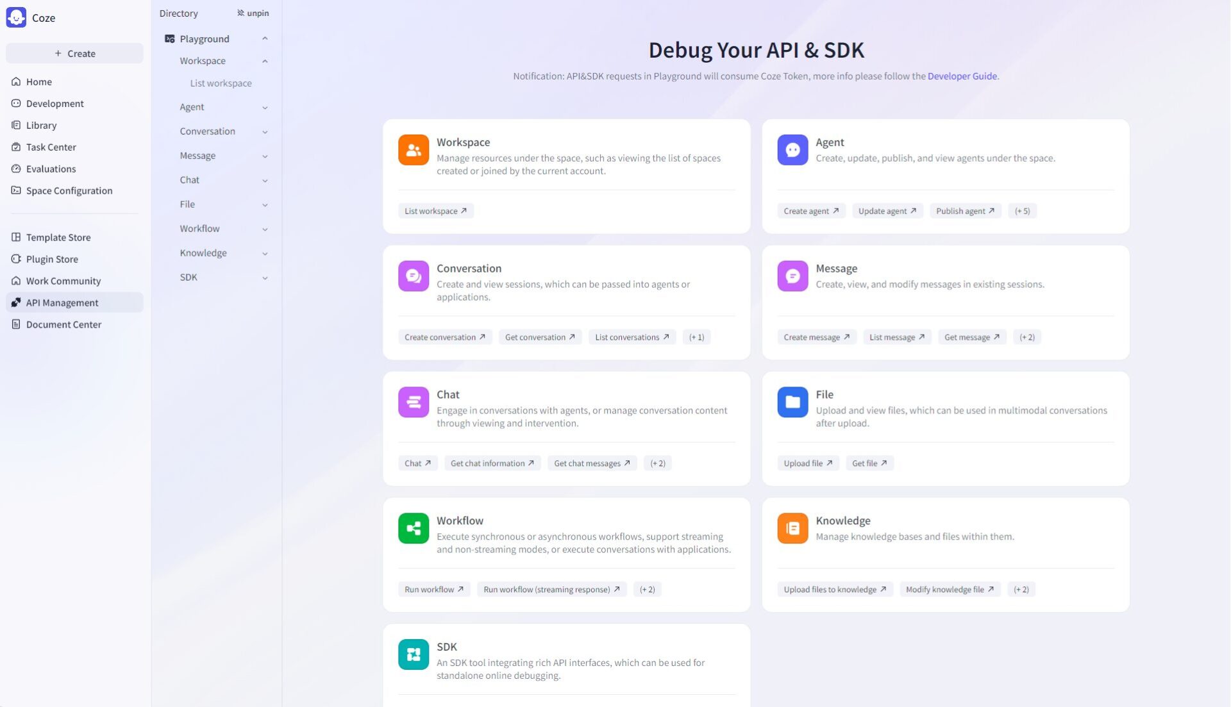The image size is (1231, 707).
Task: Expand the Knowledge directory chevron
Action: point(265,253)
